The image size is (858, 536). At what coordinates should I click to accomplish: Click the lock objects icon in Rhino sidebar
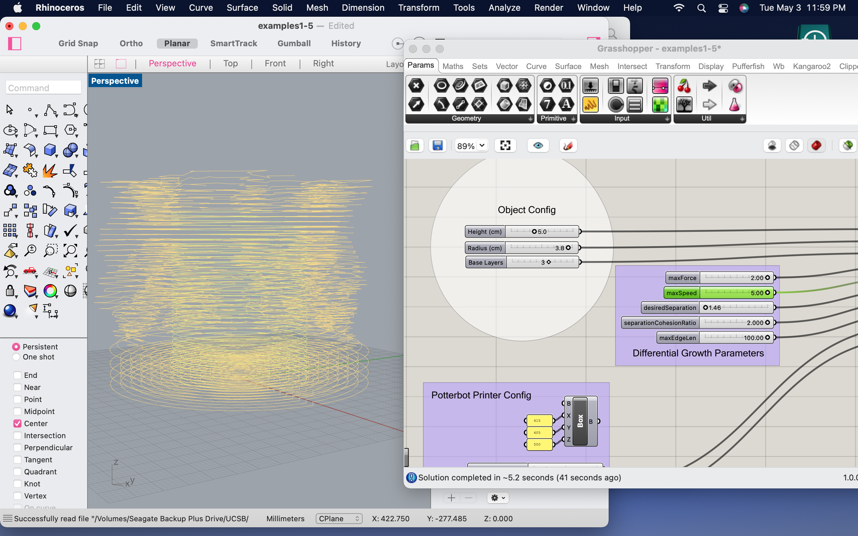(x=10, y=291)
